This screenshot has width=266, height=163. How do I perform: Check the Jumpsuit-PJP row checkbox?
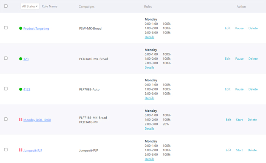click(6, 150)
